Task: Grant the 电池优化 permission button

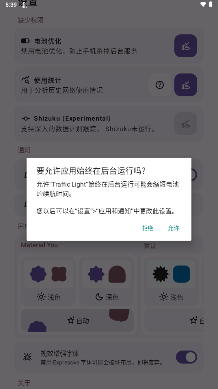Action: point(186,46)
